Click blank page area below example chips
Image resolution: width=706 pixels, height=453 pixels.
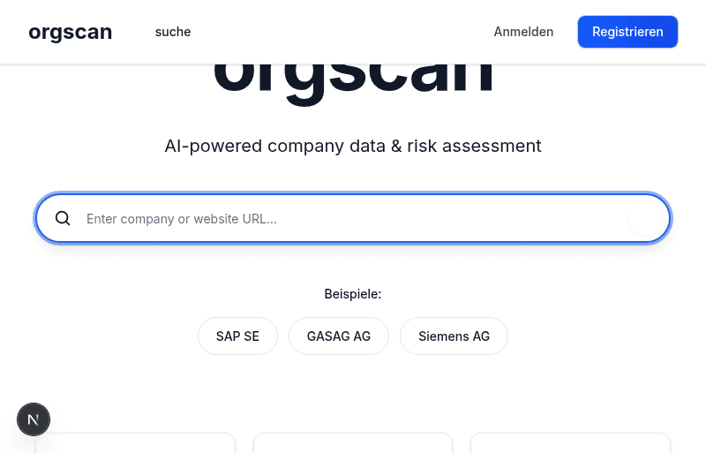tap(353, 392)
